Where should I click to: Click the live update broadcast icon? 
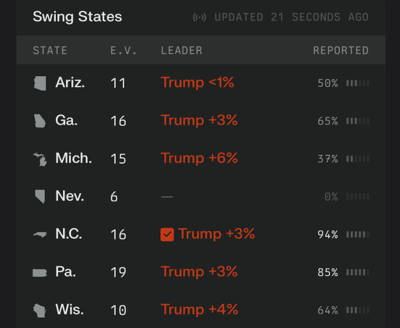[x=200, y=17]
